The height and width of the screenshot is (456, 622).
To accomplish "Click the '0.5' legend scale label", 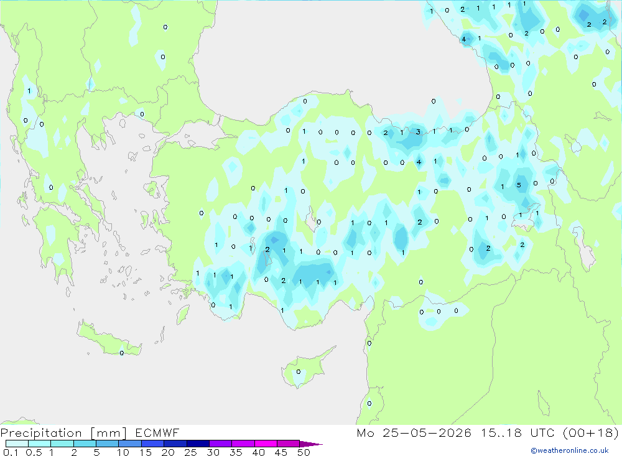I will [34, 452].
